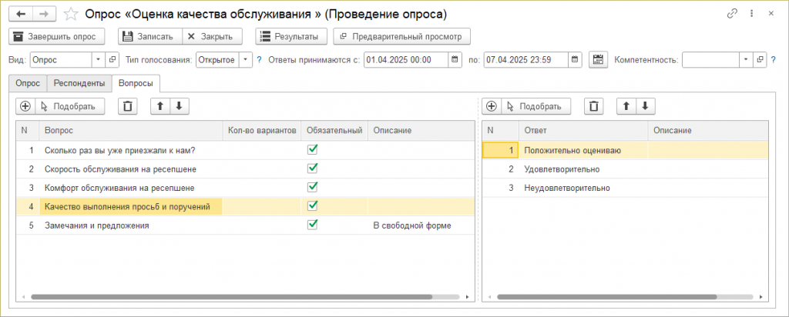
Task: Switch to the "Опрос" tab
Action: coord(27,83)
